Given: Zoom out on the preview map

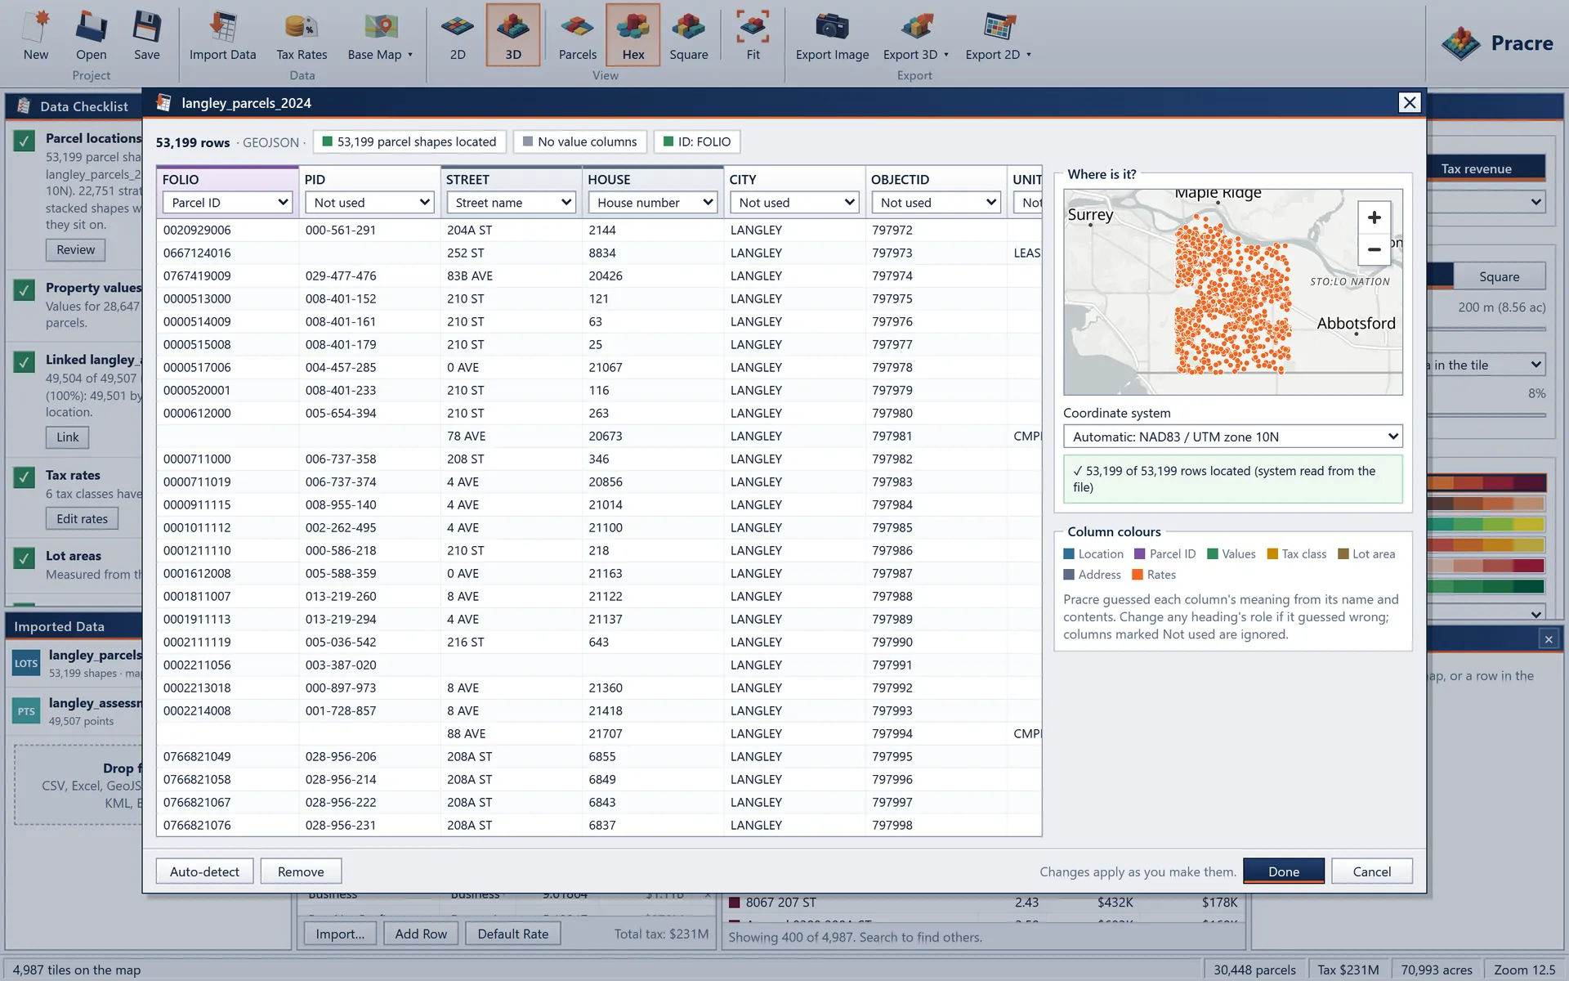Looking at the screenshot, I should coord(1375,249).
